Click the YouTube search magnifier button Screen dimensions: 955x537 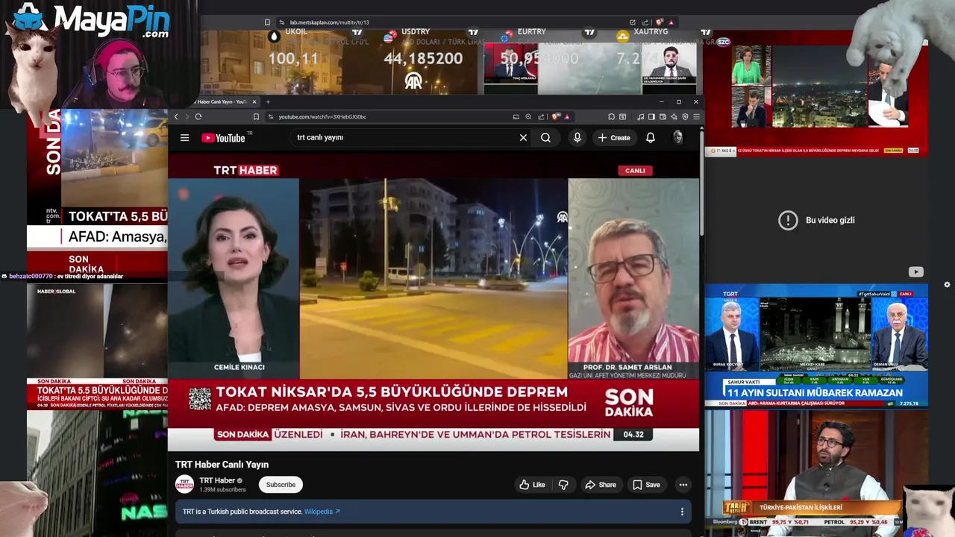(546, 138)
